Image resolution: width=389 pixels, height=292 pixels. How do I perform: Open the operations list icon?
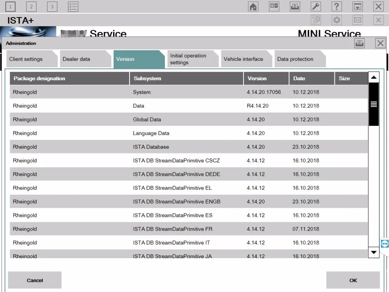click(x=73, y=7)
